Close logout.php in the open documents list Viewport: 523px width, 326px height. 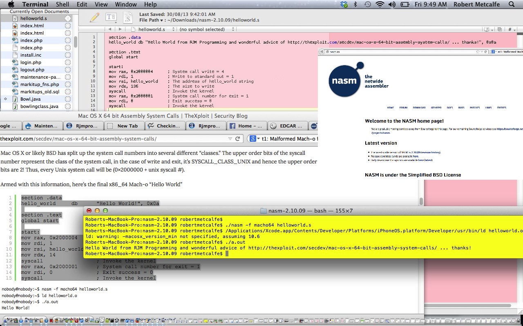68,70
